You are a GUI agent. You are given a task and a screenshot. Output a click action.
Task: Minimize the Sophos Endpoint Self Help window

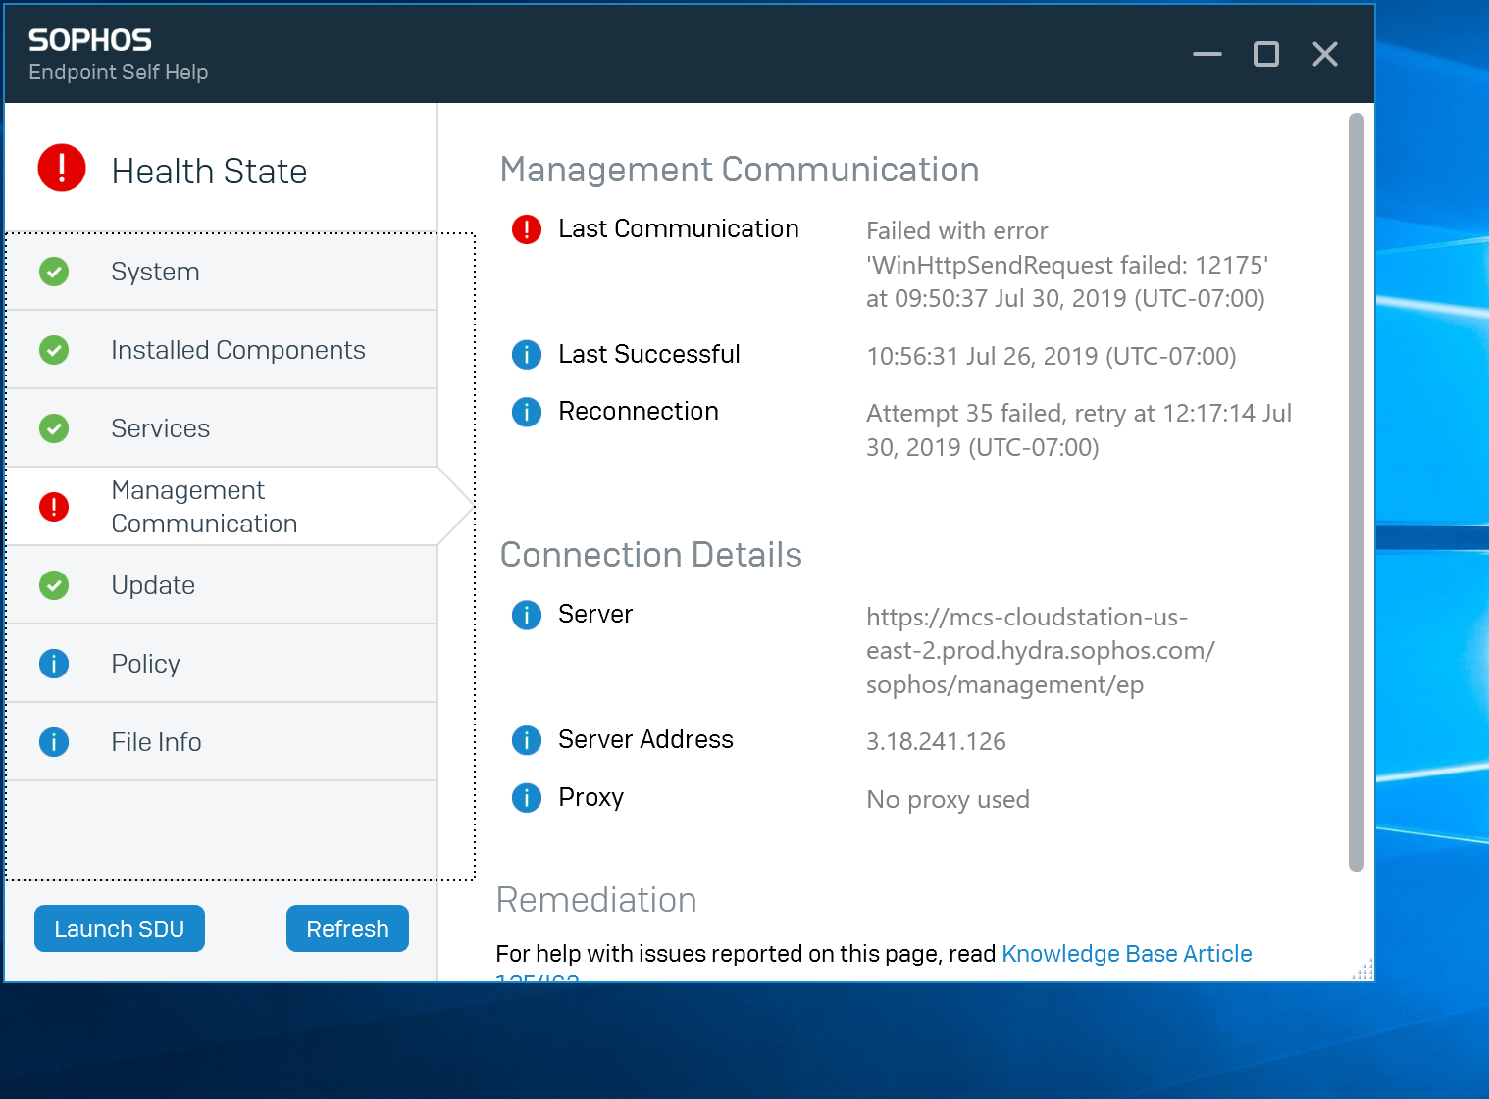[1207, 54]
